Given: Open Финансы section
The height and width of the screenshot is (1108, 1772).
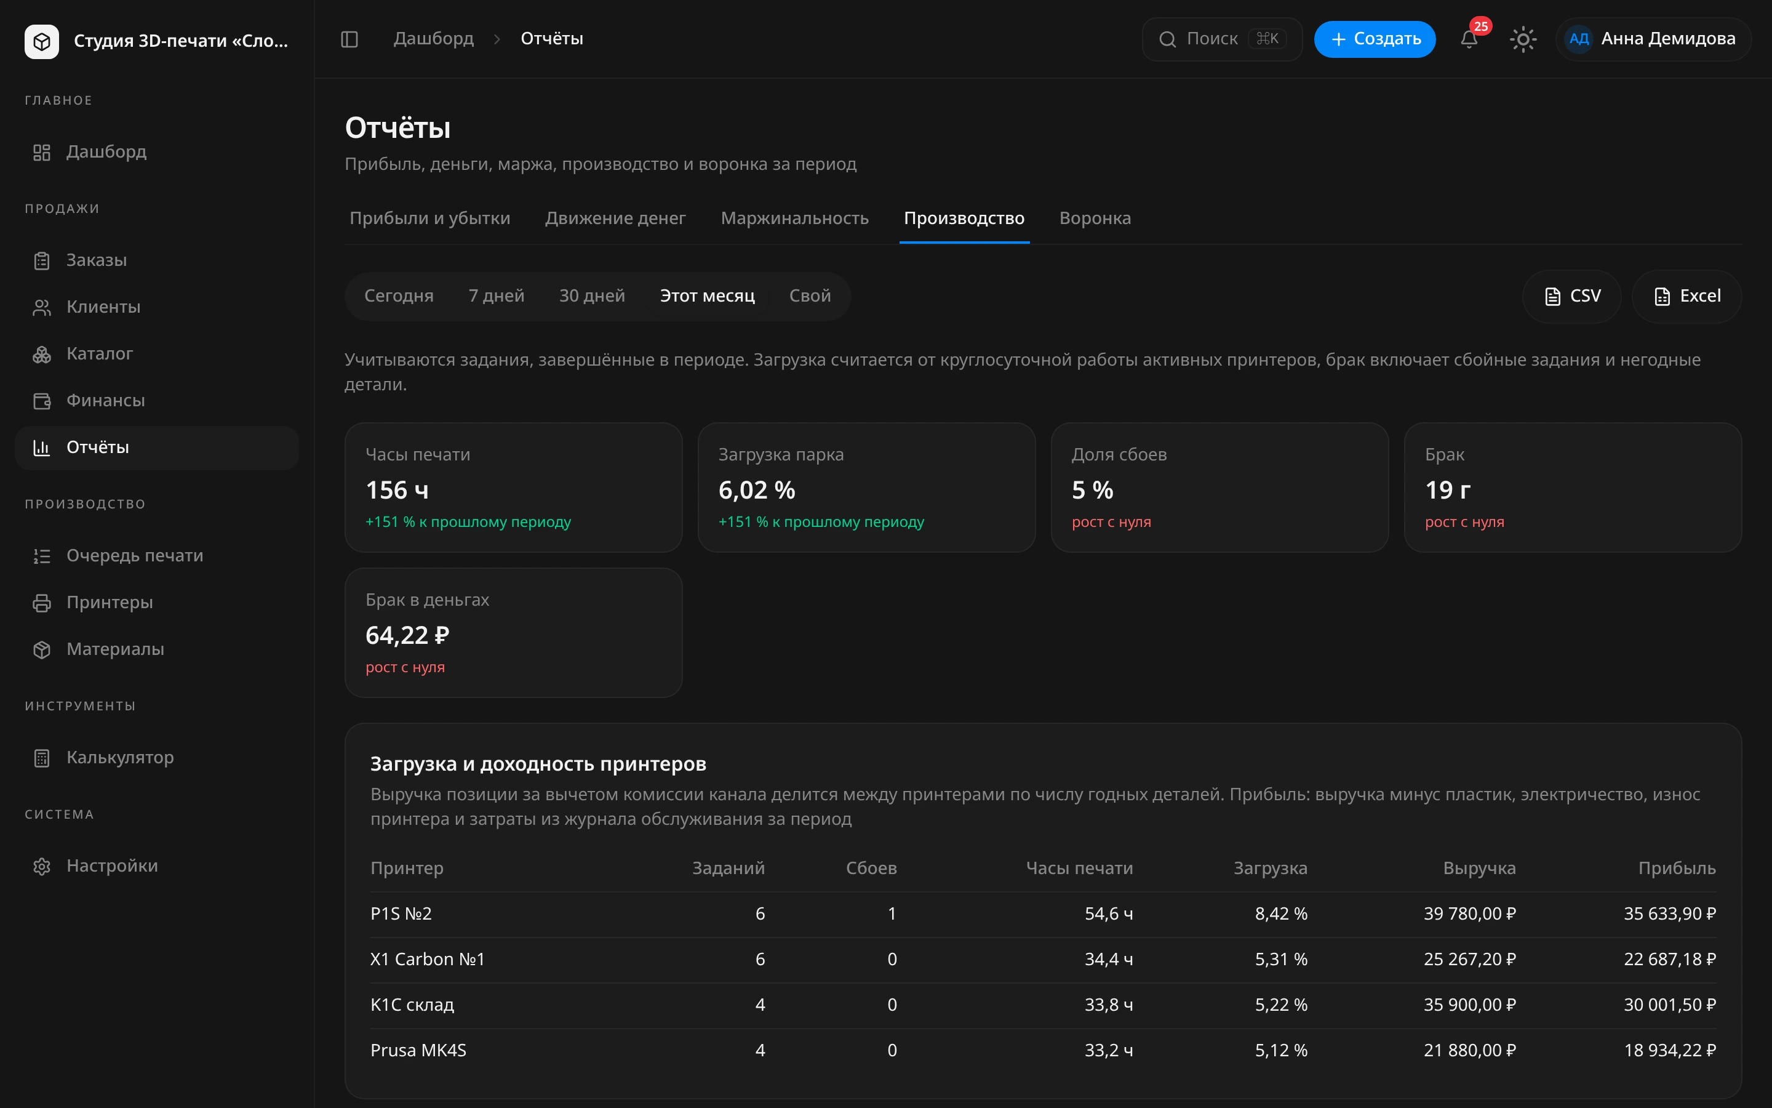Looking at the screenshot, I should pyautogui.click(x=157, y=401).
